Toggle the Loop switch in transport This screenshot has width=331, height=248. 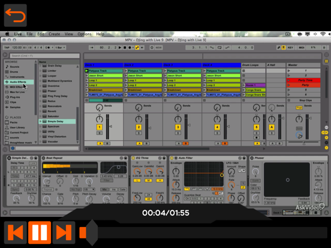pos(219,48)
